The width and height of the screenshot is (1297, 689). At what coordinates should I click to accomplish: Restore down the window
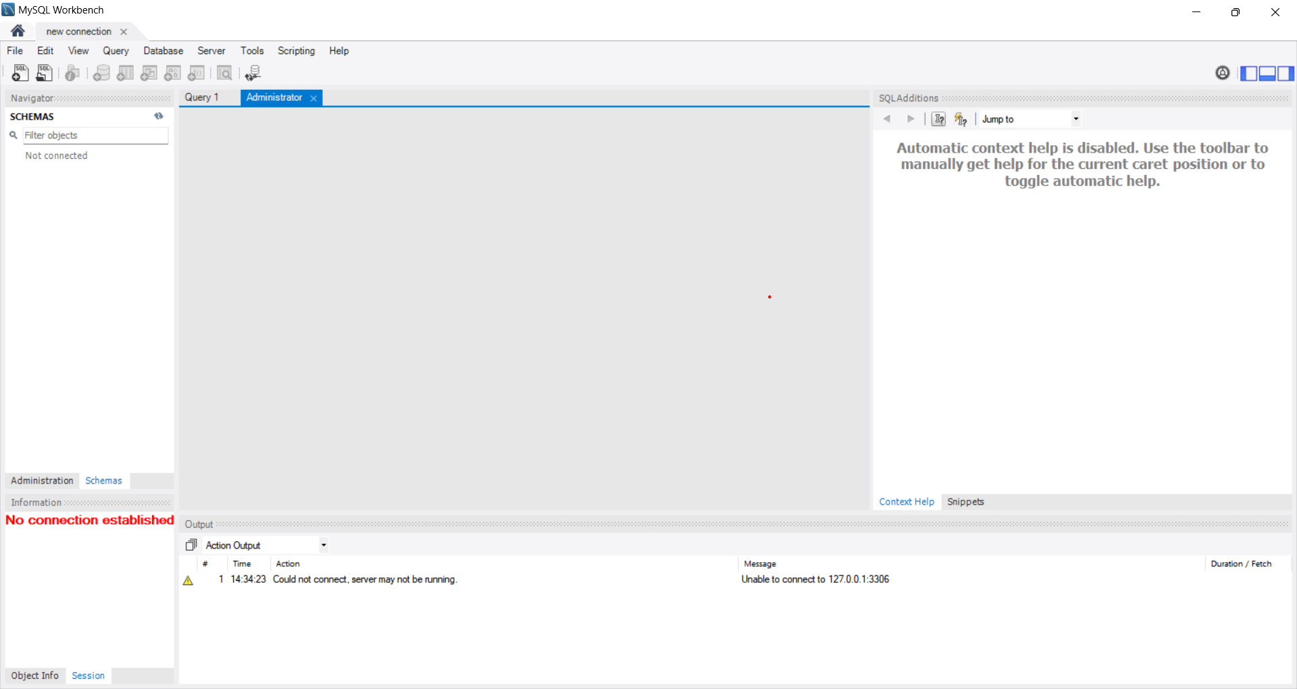(1236, 11)
